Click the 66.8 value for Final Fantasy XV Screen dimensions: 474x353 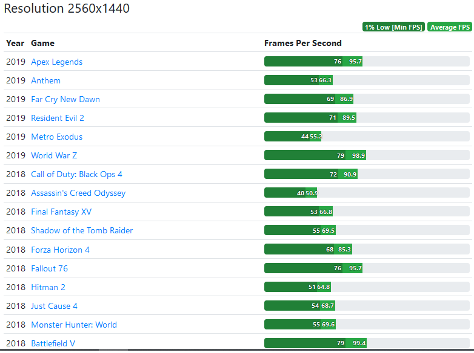coord(326,212)
